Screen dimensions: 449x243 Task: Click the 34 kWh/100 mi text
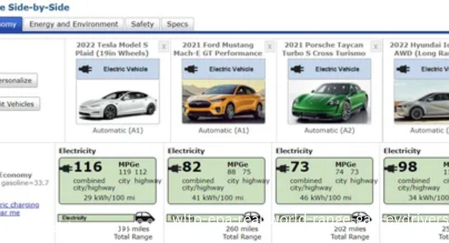[x=428, y=197]
